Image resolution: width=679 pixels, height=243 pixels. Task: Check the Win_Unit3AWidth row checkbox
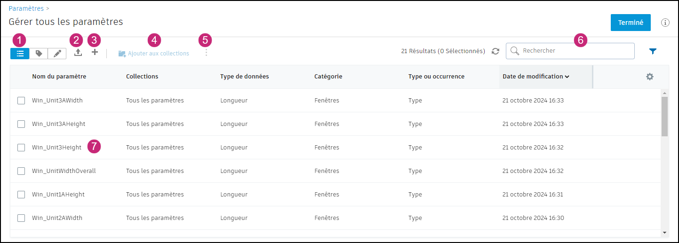click(21, 101)
